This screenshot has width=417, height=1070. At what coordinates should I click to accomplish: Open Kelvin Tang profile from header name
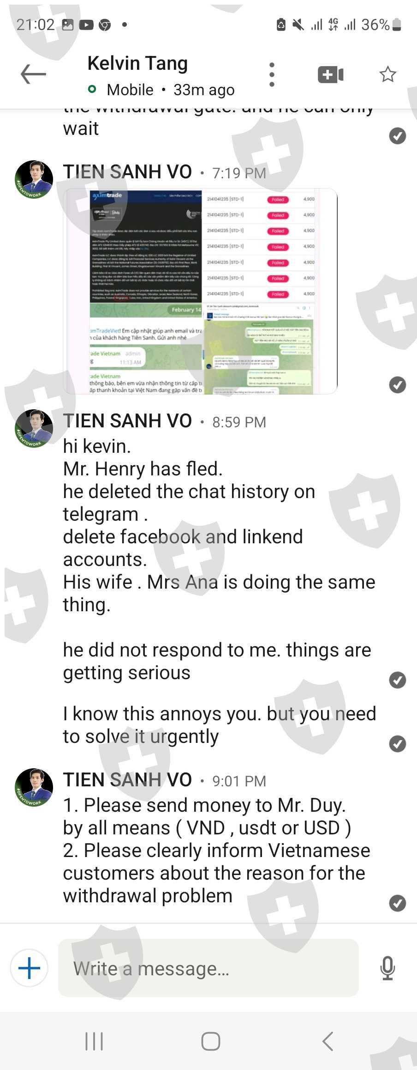[137, 63]
